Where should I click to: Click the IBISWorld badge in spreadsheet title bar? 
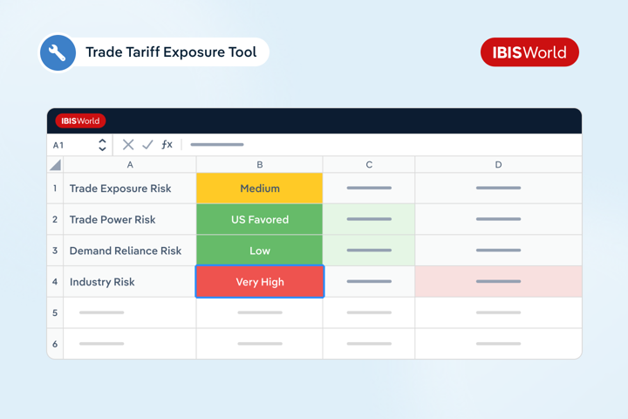[x=80, y=120]
